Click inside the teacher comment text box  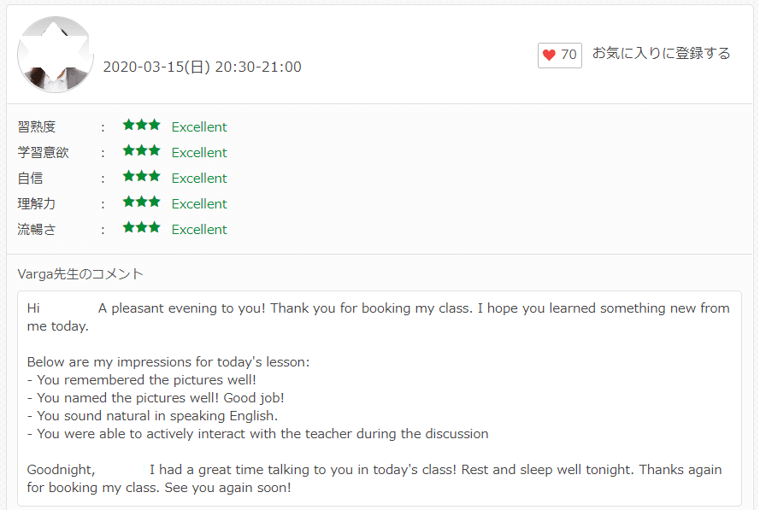point(380,398)
